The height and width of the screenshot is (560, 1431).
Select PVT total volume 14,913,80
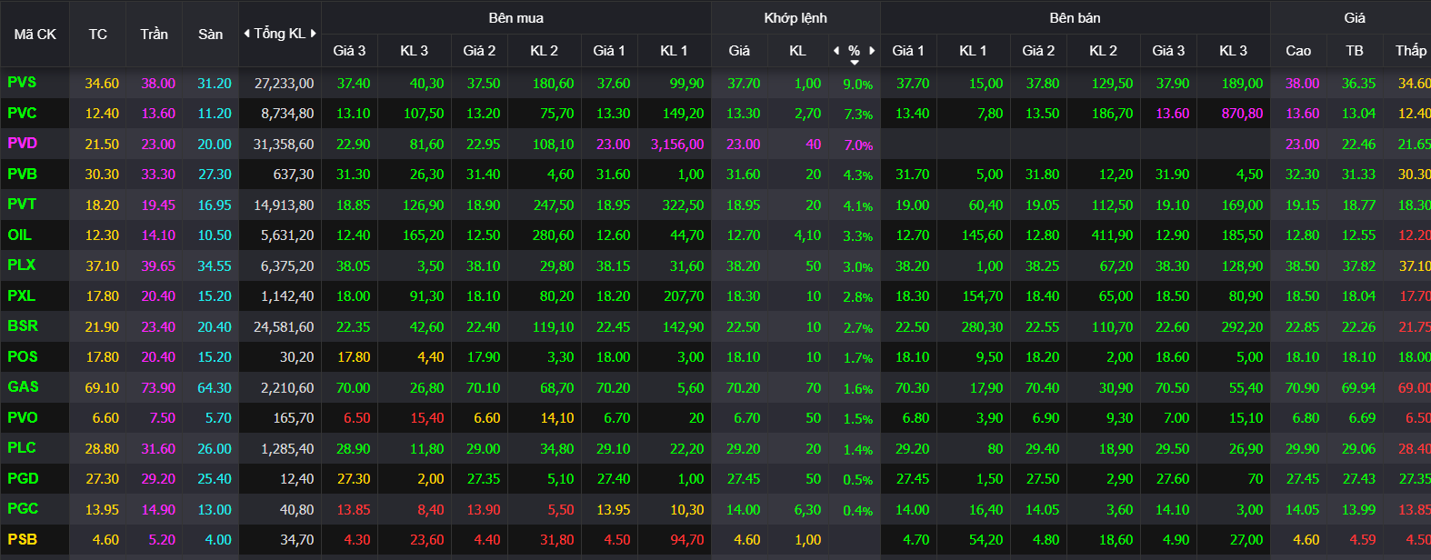coord(284,205)
